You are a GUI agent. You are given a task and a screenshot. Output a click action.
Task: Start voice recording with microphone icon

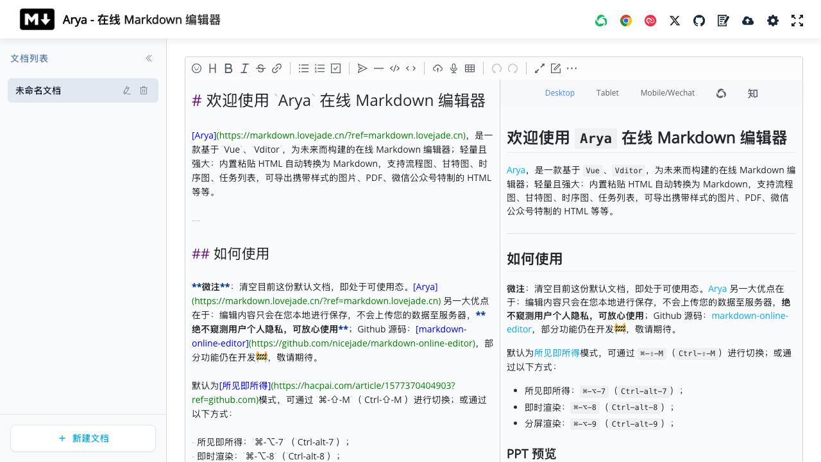point(453,68)
